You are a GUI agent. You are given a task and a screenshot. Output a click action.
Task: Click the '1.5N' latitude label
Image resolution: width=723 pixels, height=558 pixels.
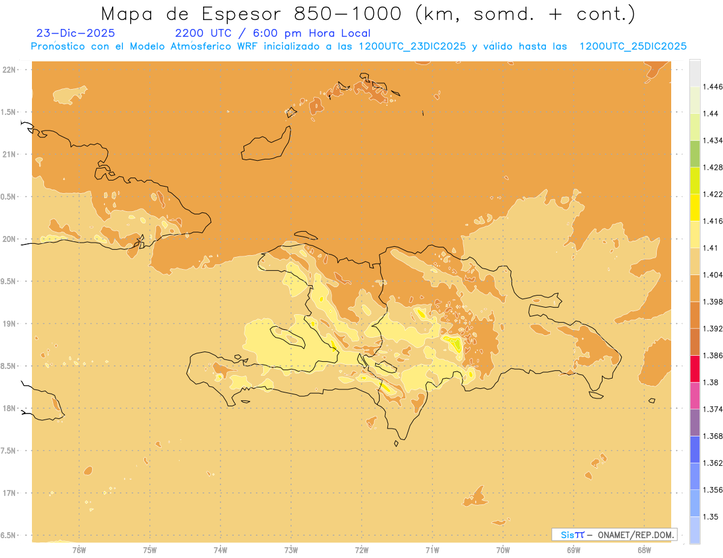pos(9,112)
